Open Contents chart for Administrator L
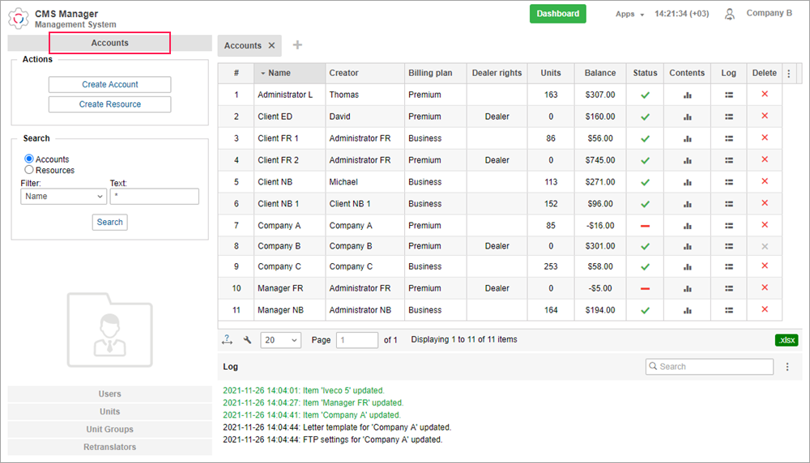Screen dimensions: 810x463 pyautogui.click(x=687, y=95)
